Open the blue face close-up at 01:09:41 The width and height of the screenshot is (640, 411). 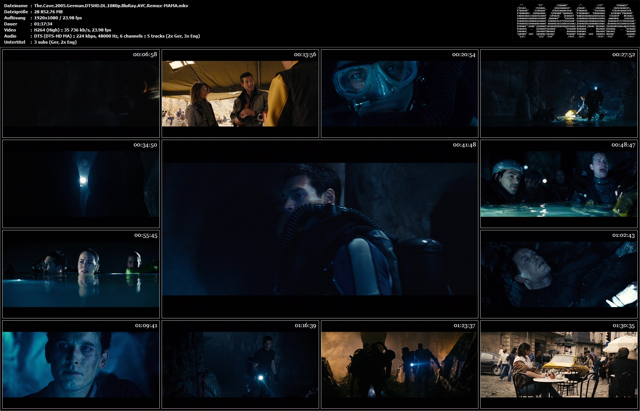coord(81,364)
